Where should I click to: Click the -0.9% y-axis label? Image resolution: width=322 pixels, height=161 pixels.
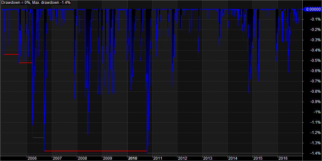(315, 102)
